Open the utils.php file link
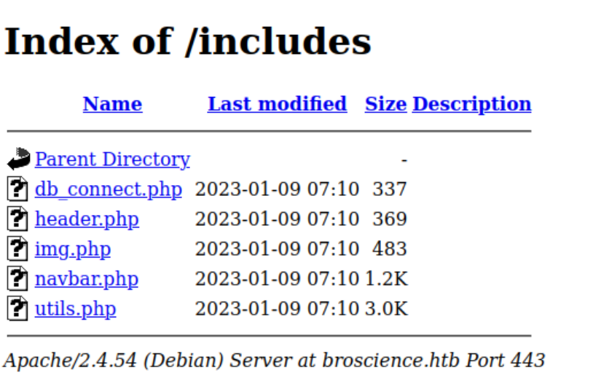 point(75,309)
